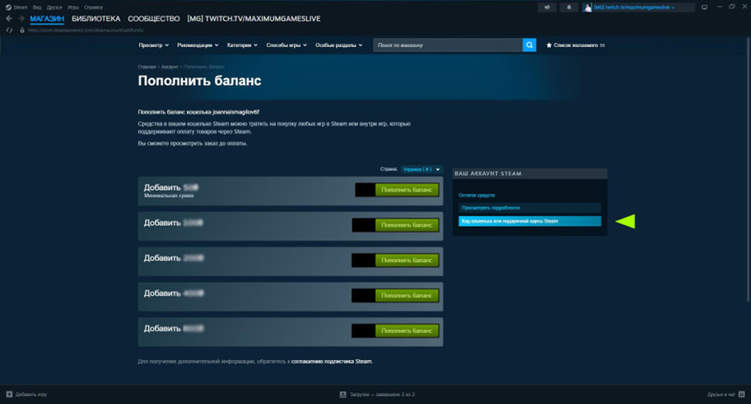Image resolution: width=751 pixels, height=404 pixels.
Task: Open notifications with the bell icon
Action: coord(569,7)
